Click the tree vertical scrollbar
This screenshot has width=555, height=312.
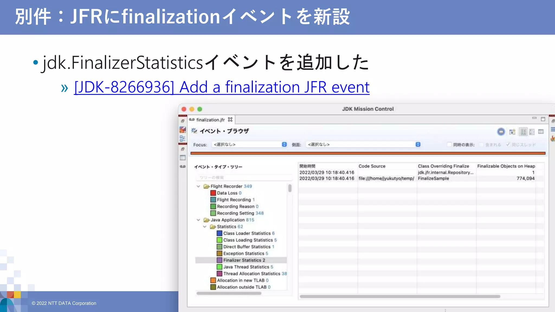(290, 188)
